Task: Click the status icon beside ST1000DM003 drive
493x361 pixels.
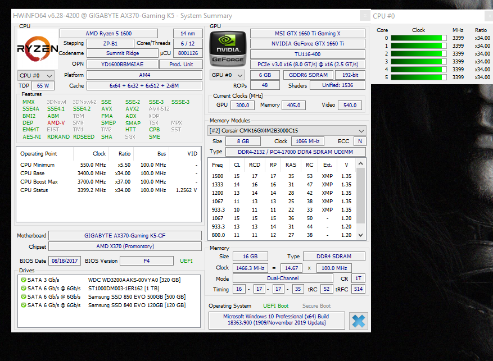Action: [24, 289]
